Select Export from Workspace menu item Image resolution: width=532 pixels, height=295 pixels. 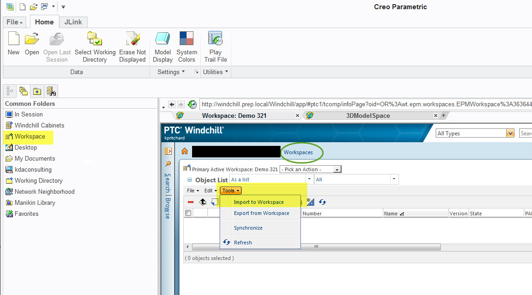pyautogui.click(x=261, y=213)
